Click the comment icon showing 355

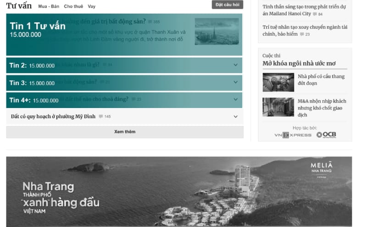[x=150, y=22]
